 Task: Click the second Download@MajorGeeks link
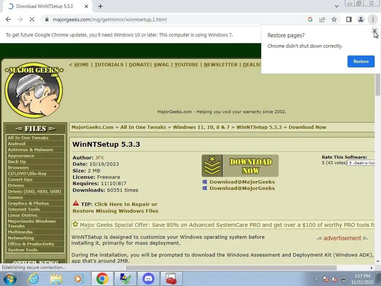click(242, 188)
